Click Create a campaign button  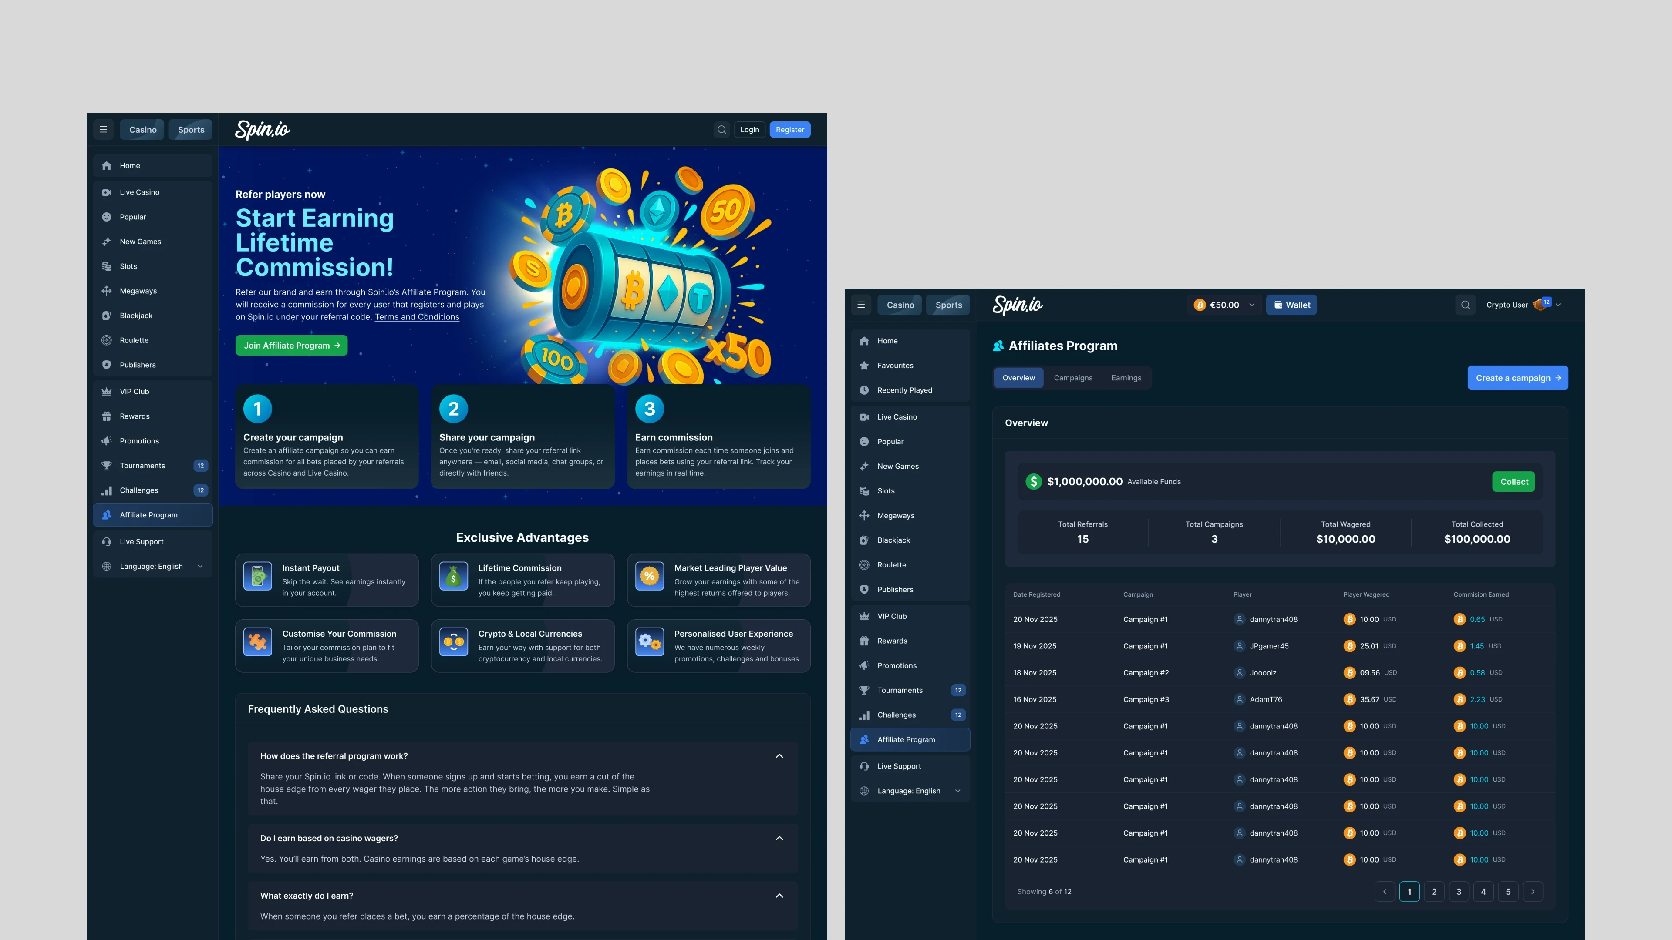[1517, 378]
